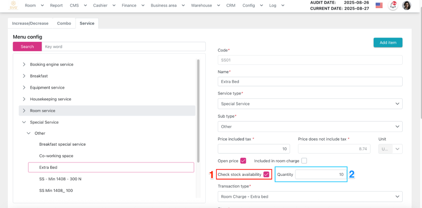Switch to the Combo tab
The height and width of the screenshot is (208, 422).
pos(64,24)
